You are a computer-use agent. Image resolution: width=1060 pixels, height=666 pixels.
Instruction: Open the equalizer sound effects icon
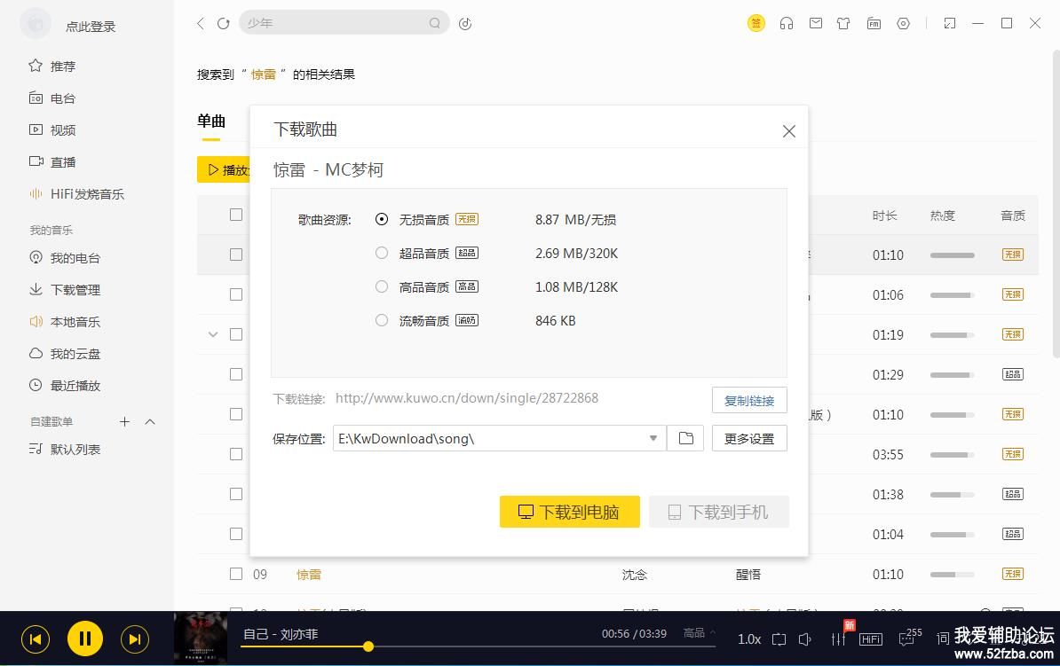coord(838,639)
